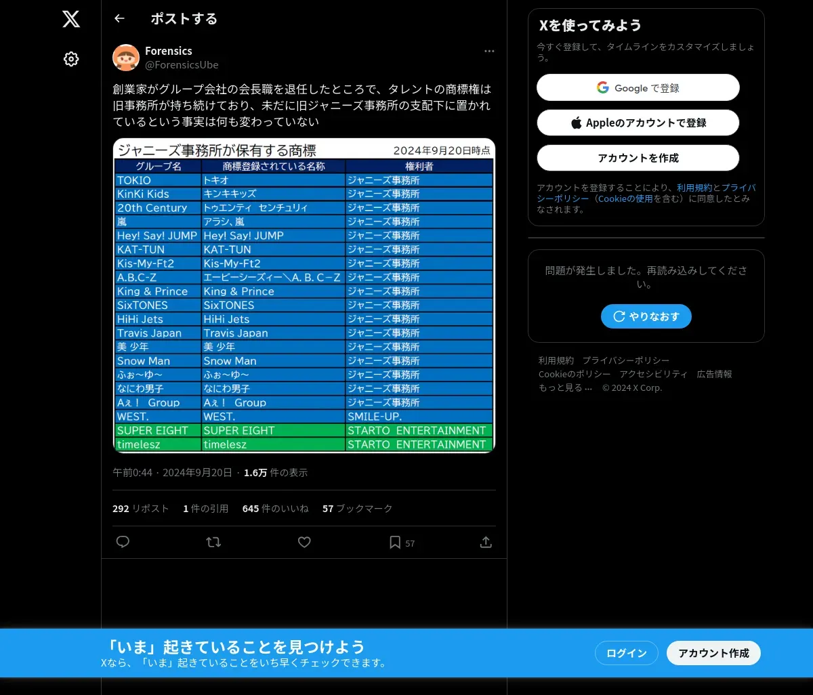The width and height of the screenshot is (813, 695).
Task: Click the X logo icon
Action: 71,19
